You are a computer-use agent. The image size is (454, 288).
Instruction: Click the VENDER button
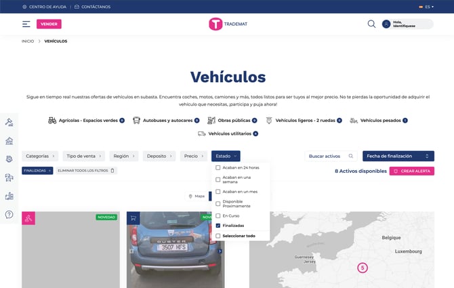point(49,24)
